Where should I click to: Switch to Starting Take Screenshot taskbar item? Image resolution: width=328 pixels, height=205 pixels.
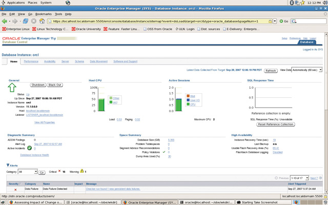[263, 202]
